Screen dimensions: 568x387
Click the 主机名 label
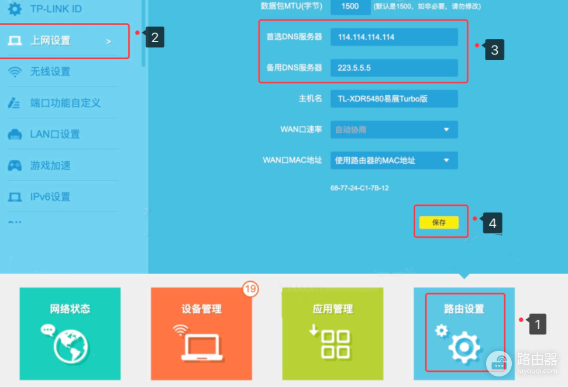point(310,98)
